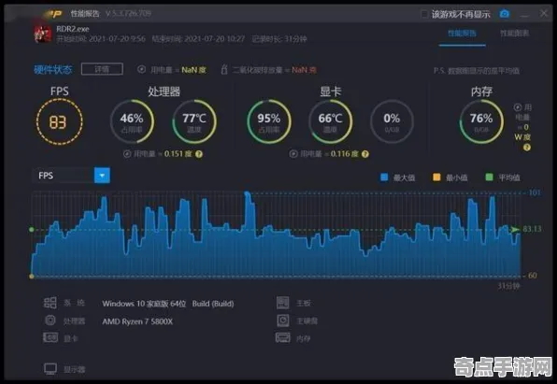The width and height of the screenshot is (557, 384).
Task: Click the power icon before processor 用电量 0.151
Action: click(127, 154)
